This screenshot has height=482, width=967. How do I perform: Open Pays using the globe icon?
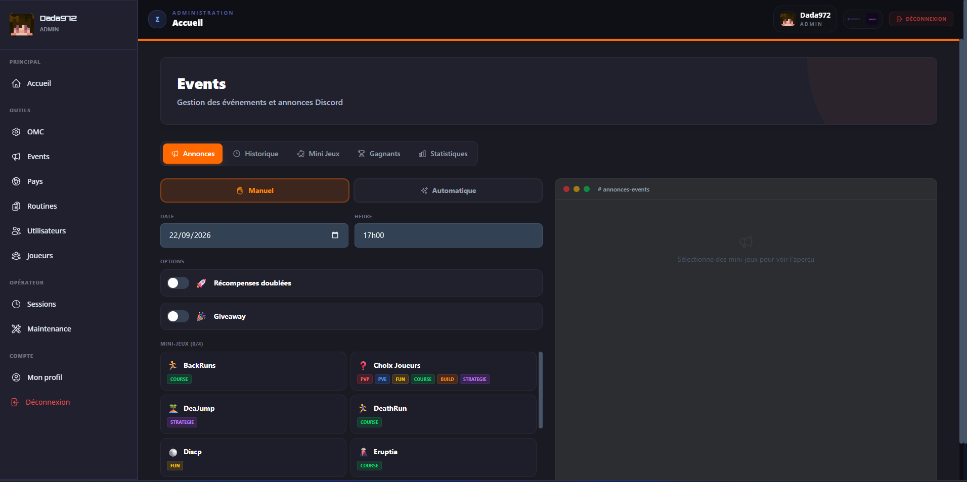point(16,181)
